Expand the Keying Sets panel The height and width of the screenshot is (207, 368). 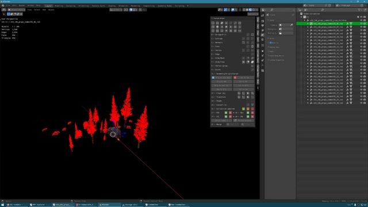[274, 47]
